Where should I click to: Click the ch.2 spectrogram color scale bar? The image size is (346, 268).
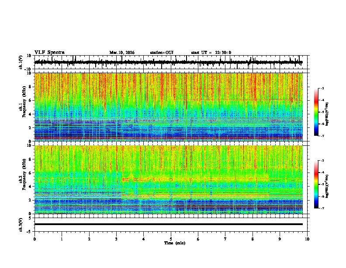click(316, 184)
